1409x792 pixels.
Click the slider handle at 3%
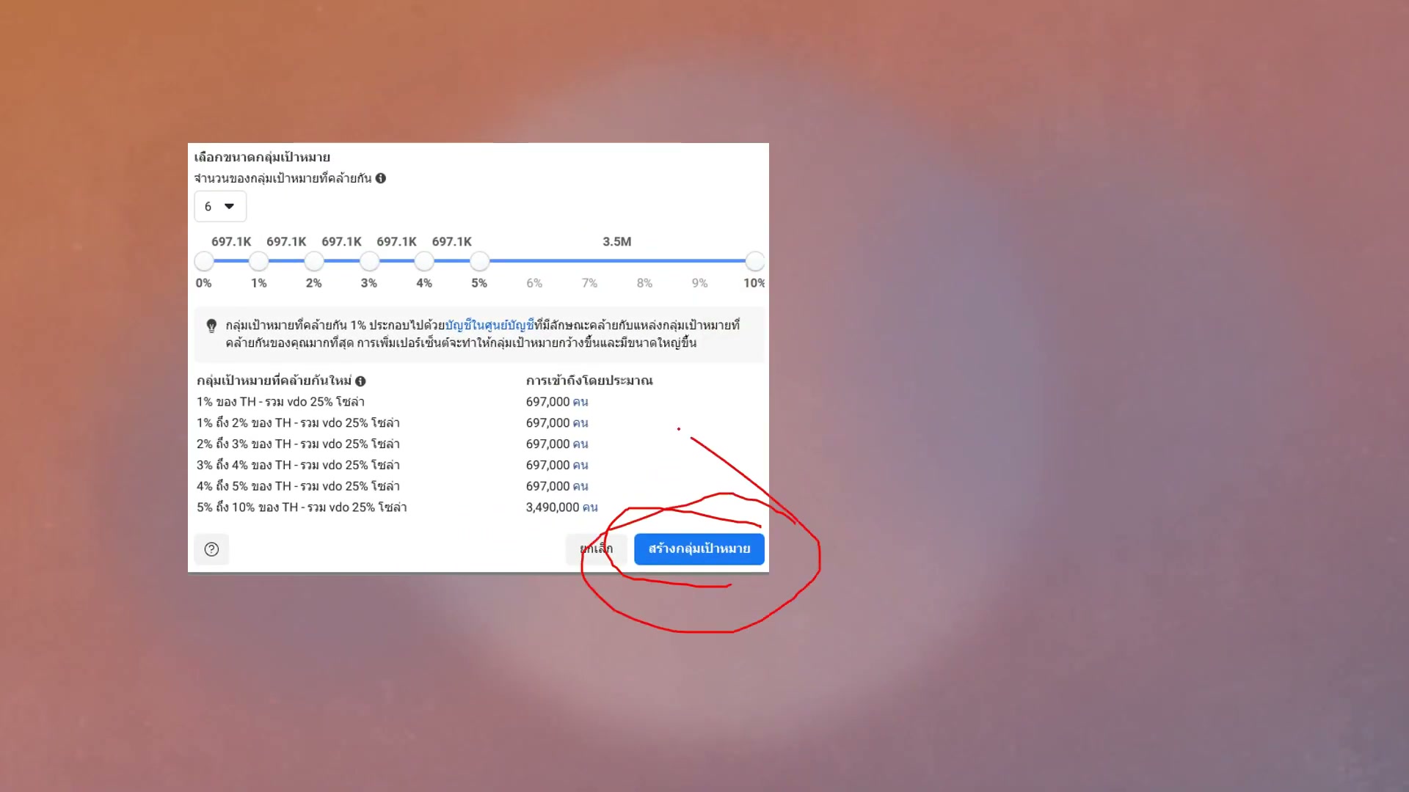(369, 261)
